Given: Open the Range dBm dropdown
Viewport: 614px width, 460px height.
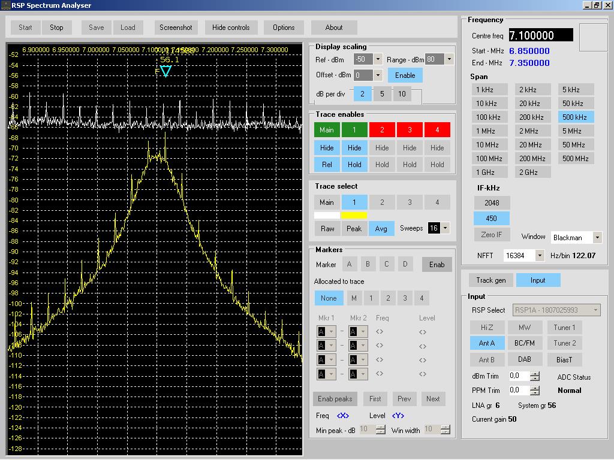Looking at the screenshot, I should point(449,59).
